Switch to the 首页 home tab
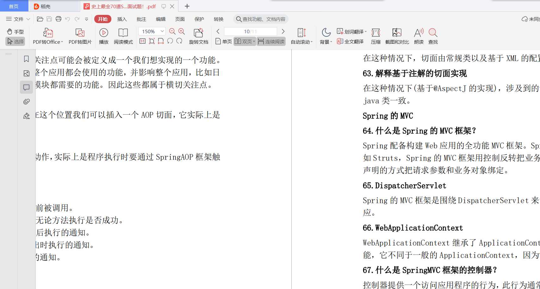 point(14,6)
